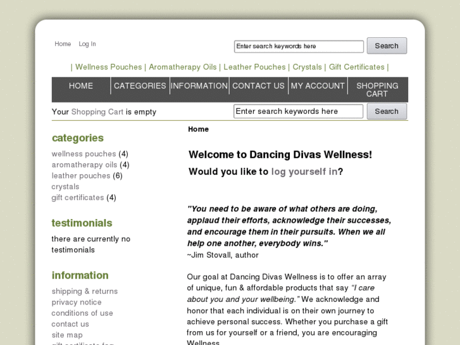
Task: Open Wellness Pouches in green category bar
Action: pos(109,67)
